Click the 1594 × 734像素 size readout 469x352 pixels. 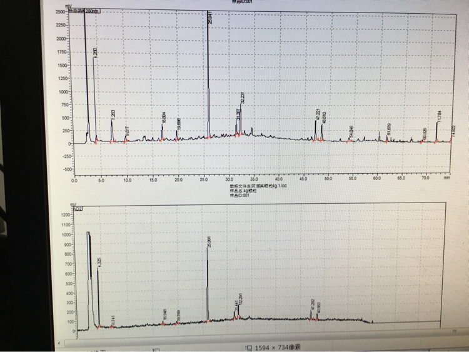277,348
